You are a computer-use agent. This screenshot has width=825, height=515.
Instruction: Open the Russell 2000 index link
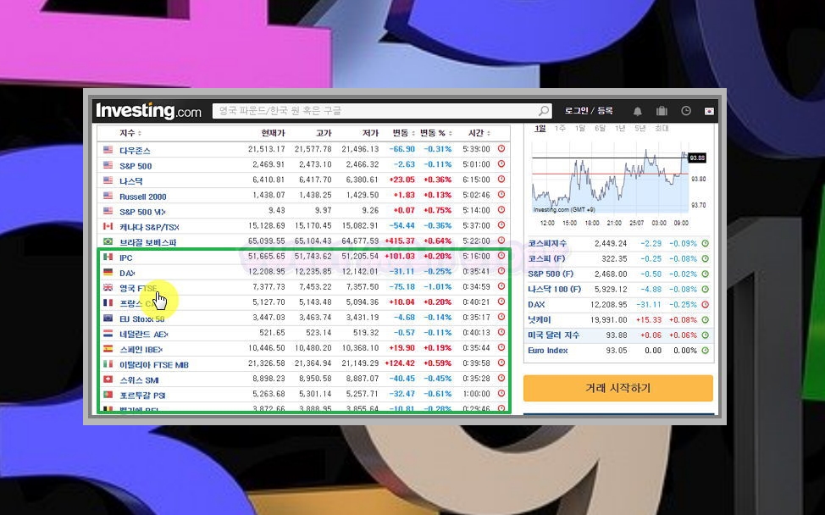coord(142,197)
